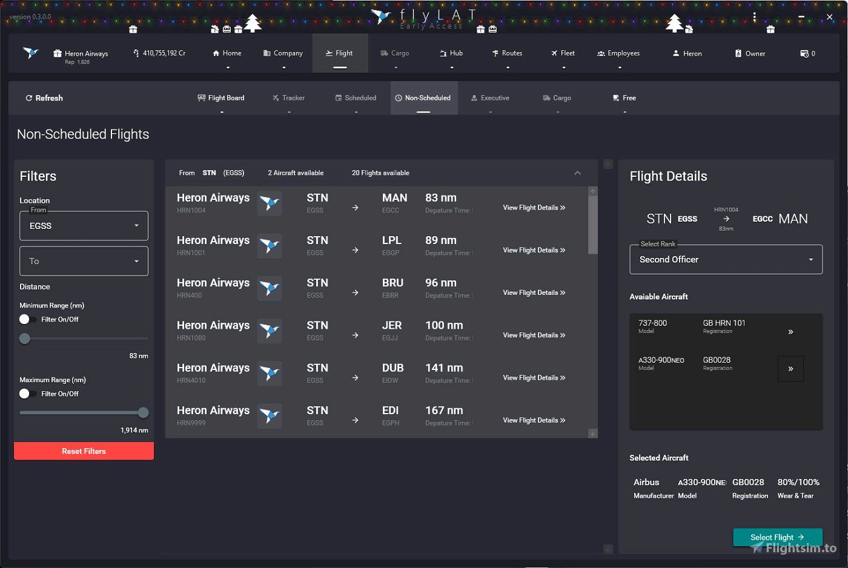Screen dimensions: 848x568
Task: Click the 167 nm distance on EDI flight
Action: 444,411
